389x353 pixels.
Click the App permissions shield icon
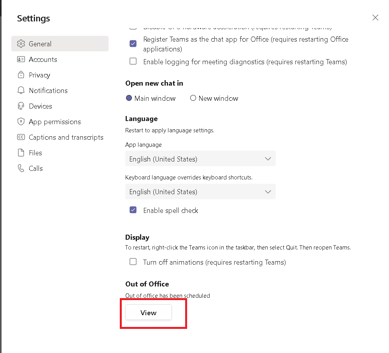coord(21,122)
